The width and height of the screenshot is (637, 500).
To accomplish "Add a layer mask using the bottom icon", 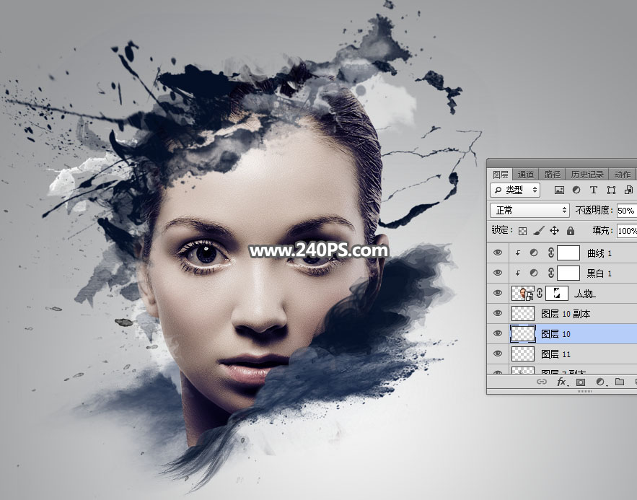I will pyautogui.click(x=581, y=382).
